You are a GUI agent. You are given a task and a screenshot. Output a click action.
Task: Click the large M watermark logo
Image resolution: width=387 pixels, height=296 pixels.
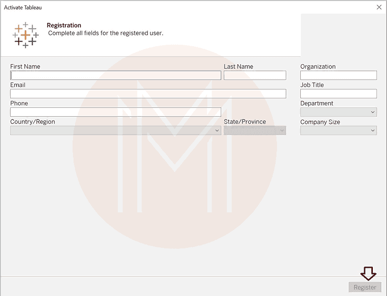click(174, 146)
